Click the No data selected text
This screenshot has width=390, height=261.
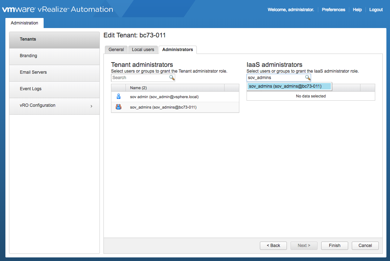pos(311,96)
